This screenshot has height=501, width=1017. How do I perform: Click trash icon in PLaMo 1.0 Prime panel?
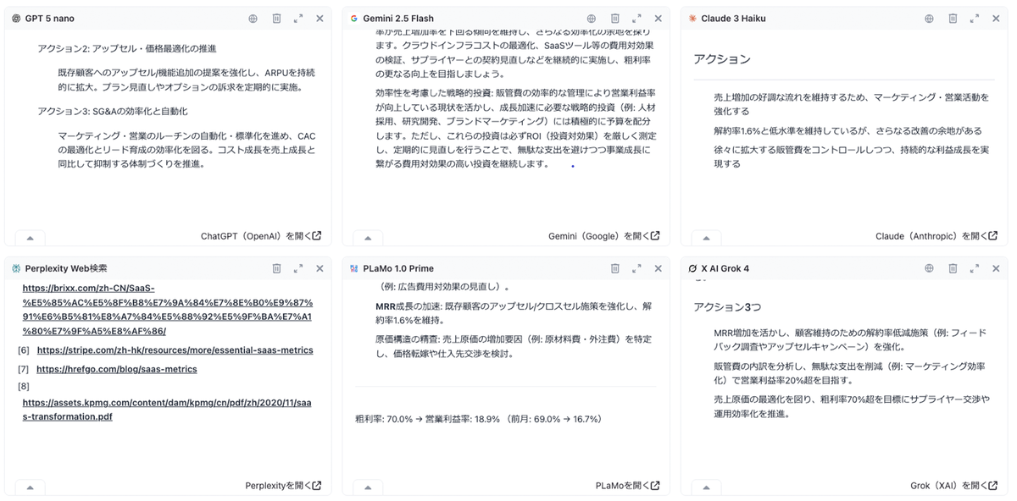point(615,268)
